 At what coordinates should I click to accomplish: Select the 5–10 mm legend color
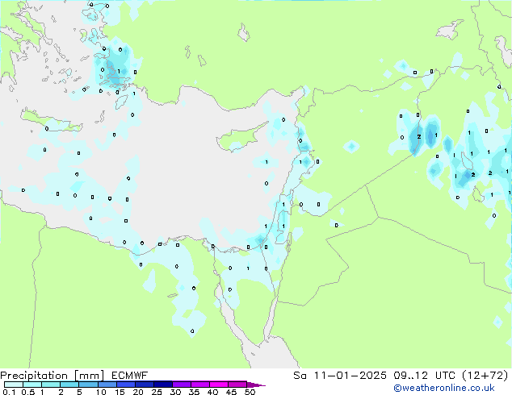88,385
